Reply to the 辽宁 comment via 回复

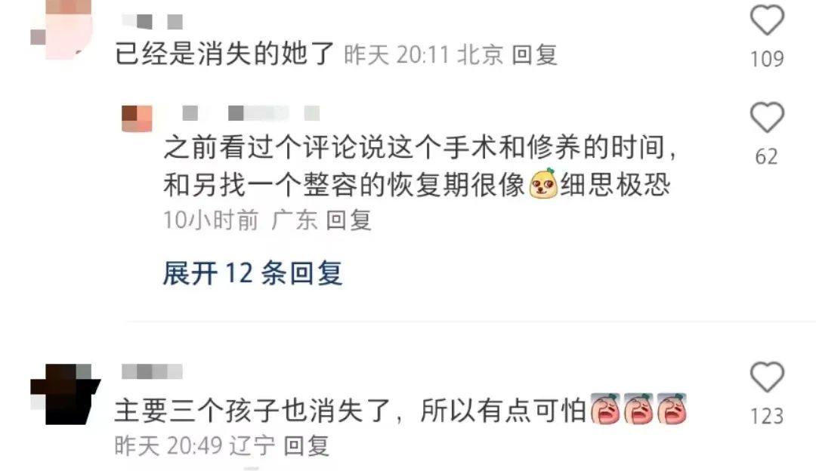tap(307, 445)
